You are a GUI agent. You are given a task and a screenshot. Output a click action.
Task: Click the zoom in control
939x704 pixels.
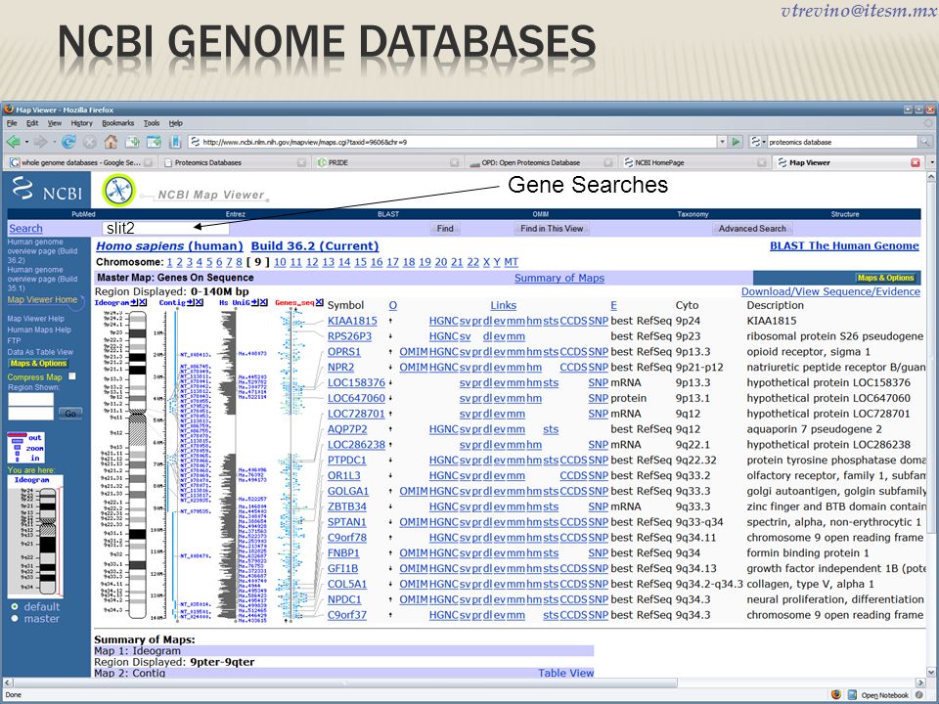coord(35,458)
